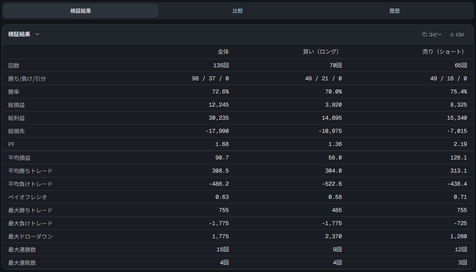Select the 平均負けトレード row label
Viewport: 476px width, 272px height.
(x=30, y=184)
